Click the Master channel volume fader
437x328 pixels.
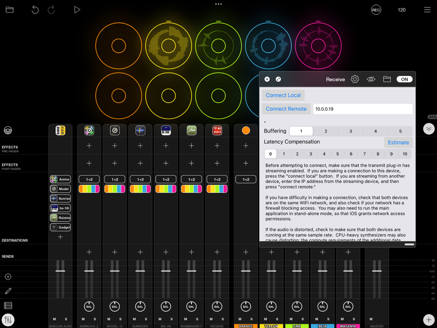click(x=377, y=271)
